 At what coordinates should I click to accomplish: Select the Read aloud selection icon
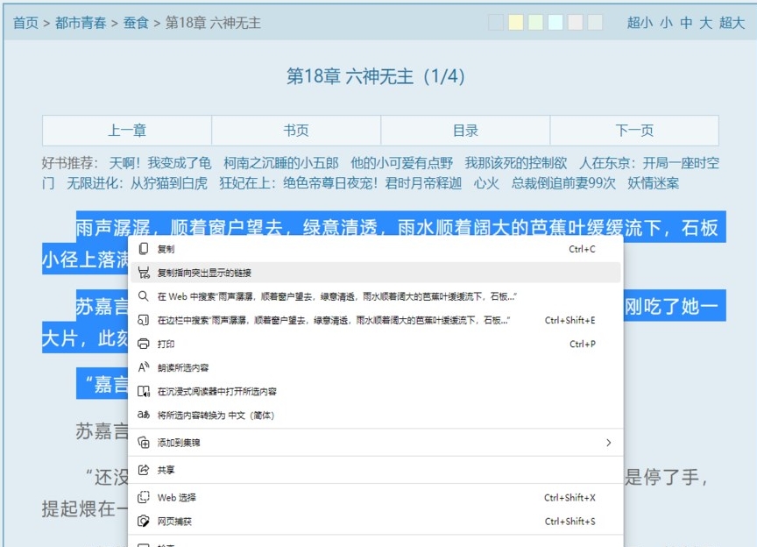(143, 367)
